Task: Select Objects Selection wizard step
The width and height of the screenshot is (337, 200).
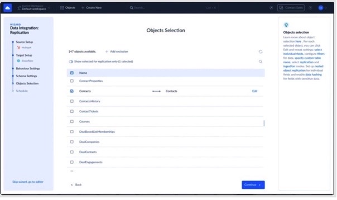Action: point(27,83)
